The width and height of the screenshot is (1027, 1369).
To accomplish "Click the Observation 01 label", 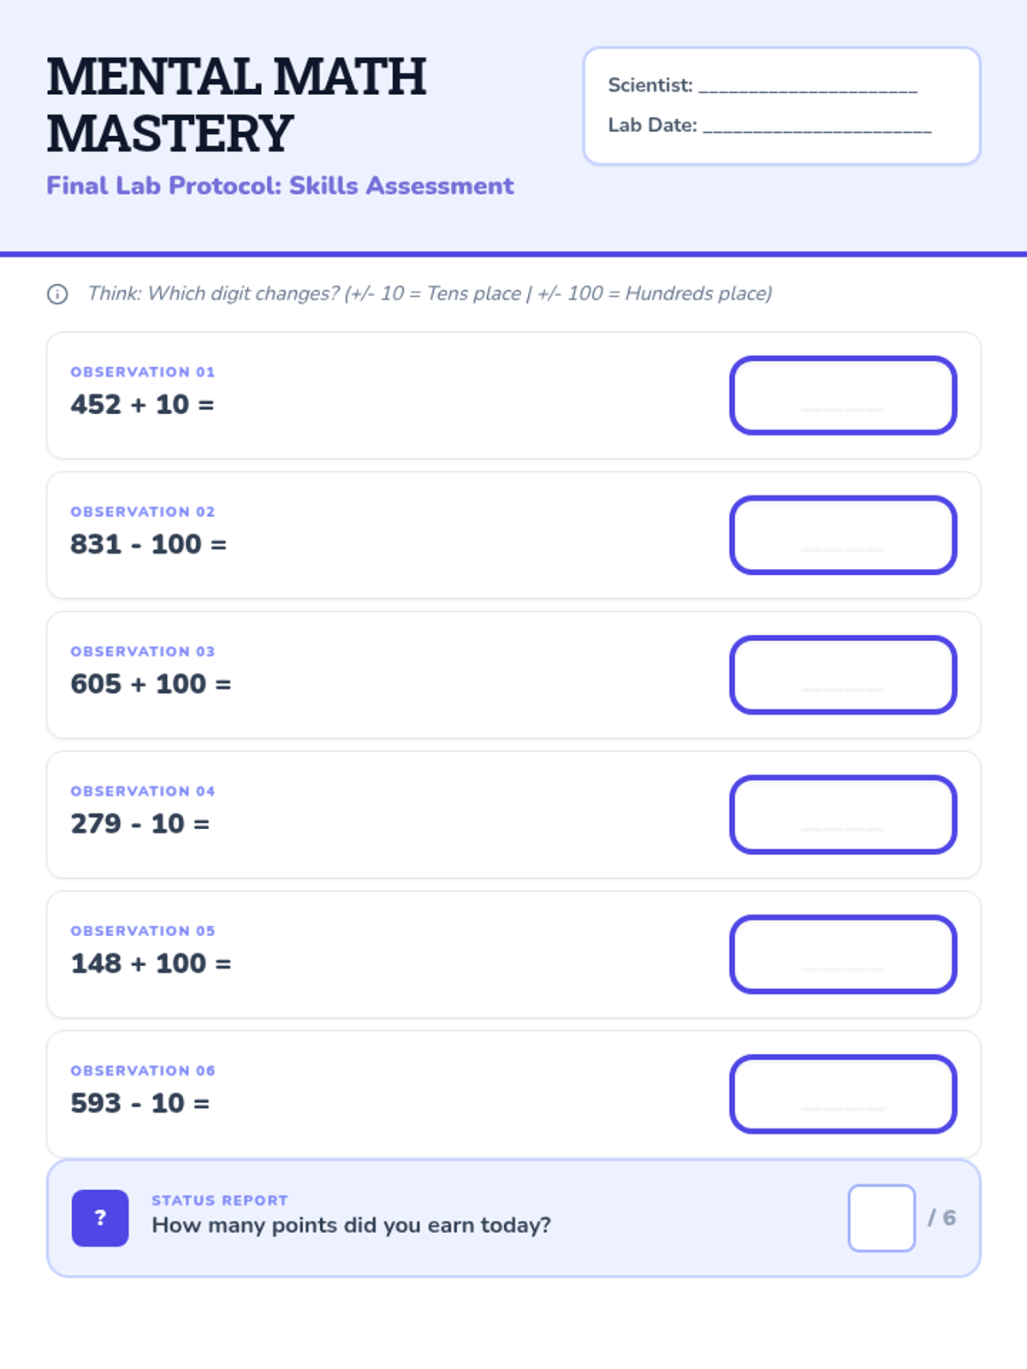I will point(143,372).
